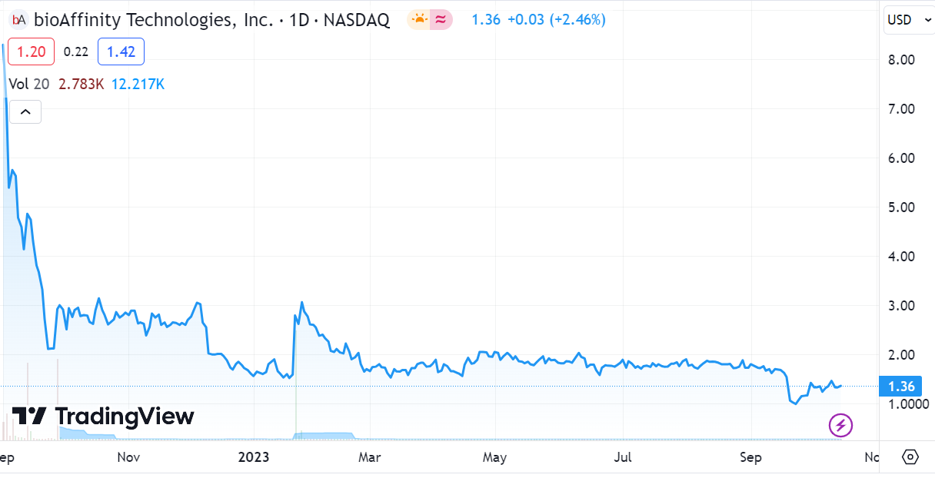Open the TradingView logo link
935x478 pixels.
[103, 417]
